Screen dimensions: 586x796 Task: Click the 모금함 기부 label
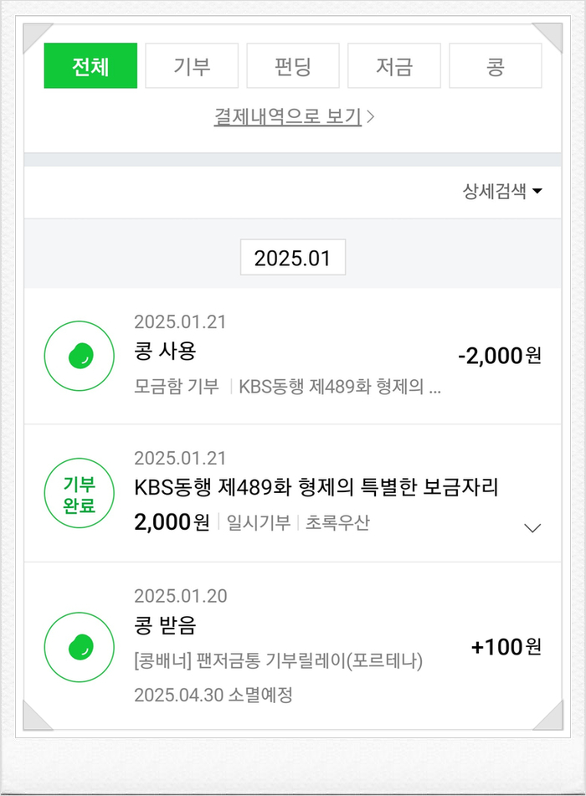click(177, 387)
